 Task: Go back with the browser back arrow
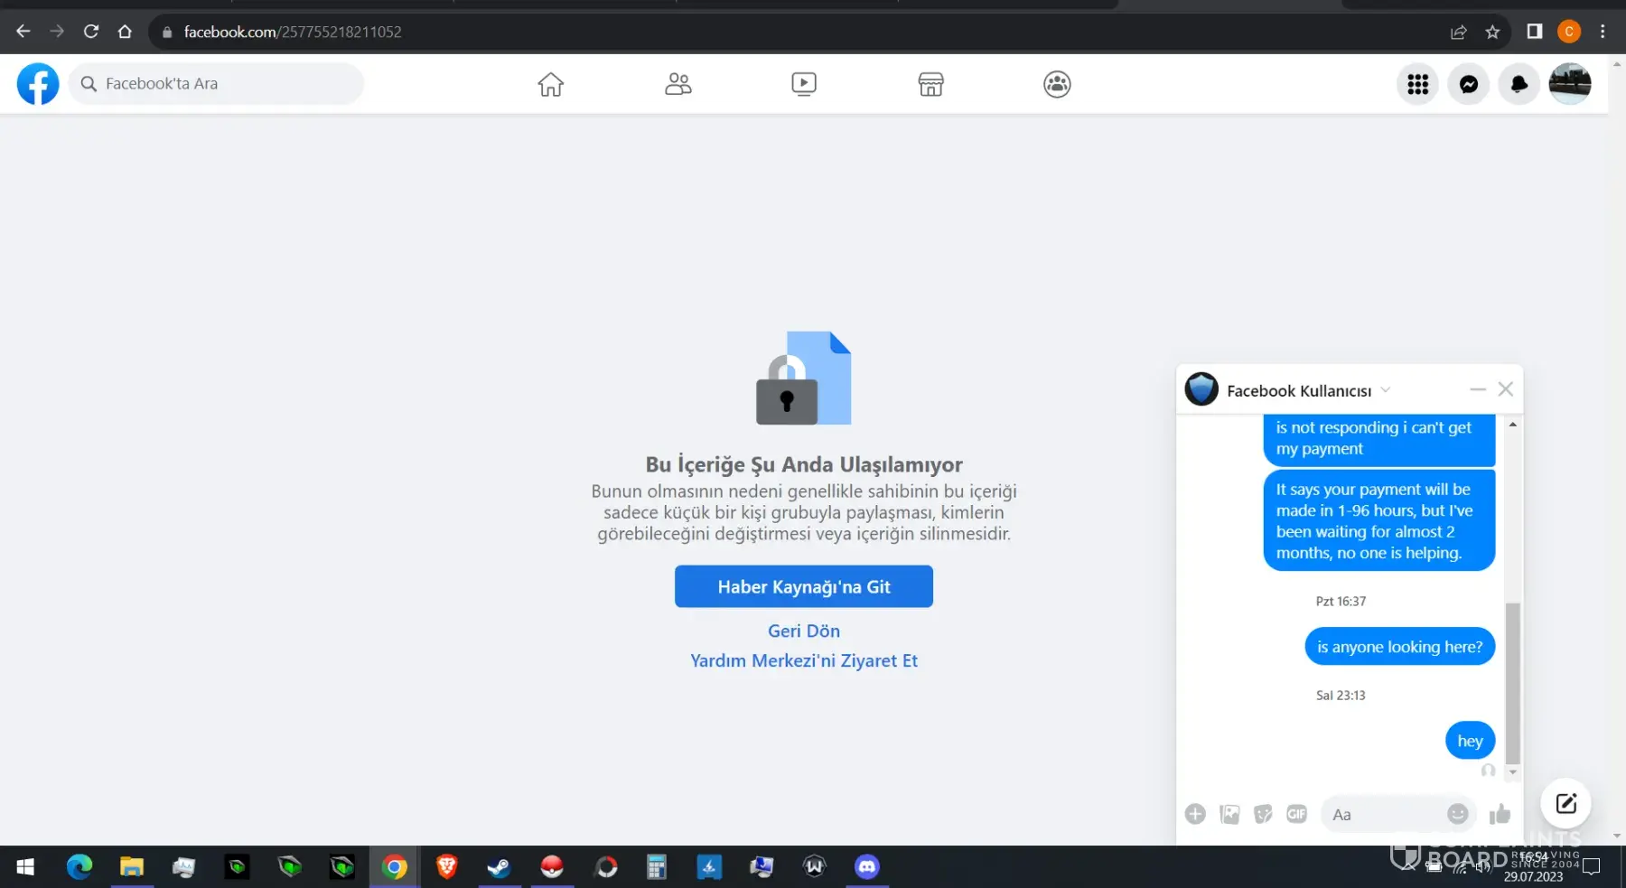23,32
